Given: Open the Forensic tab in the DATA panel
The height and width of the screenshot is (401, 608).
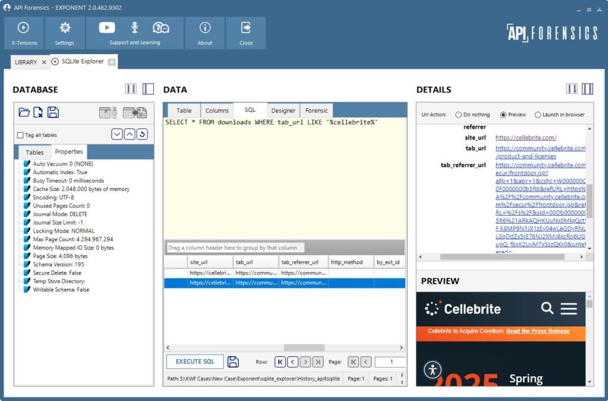Looking at the screenshot, I should [316, 110].
